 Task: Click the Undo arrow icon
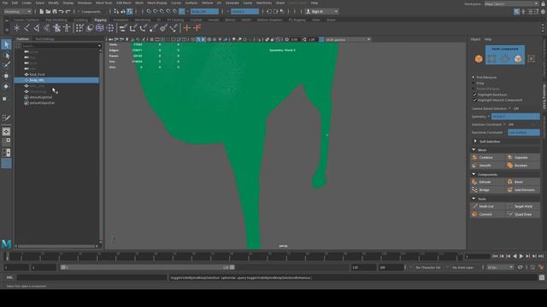[61, 11]
